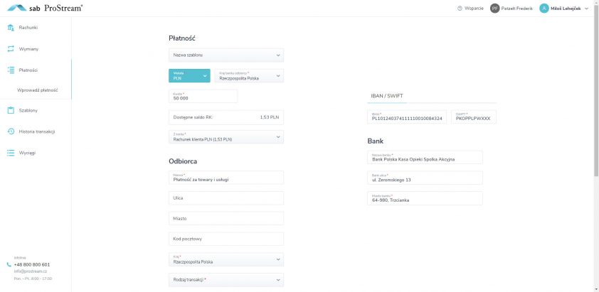599x292 pixels.
Task: Click the Szablony clipboard icon
Action: point(11,110)
